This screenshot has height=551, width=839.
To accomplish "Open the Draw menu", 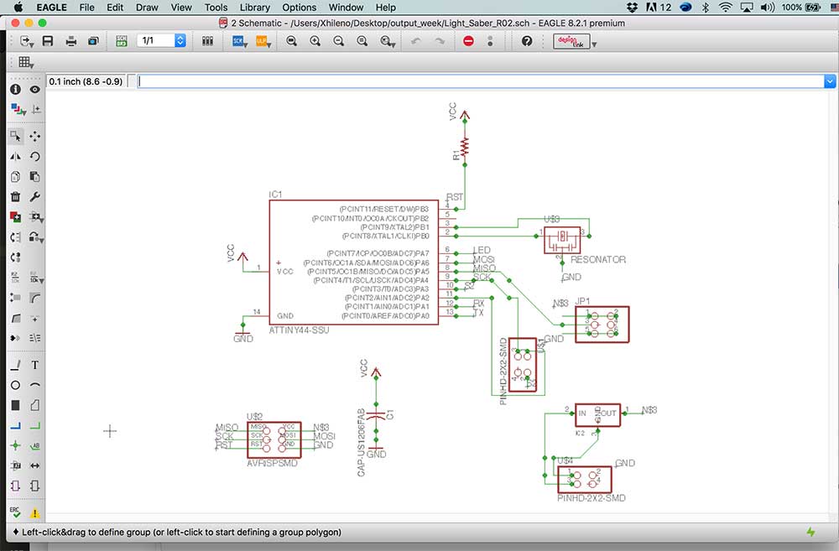I will [x=147, y=8].
